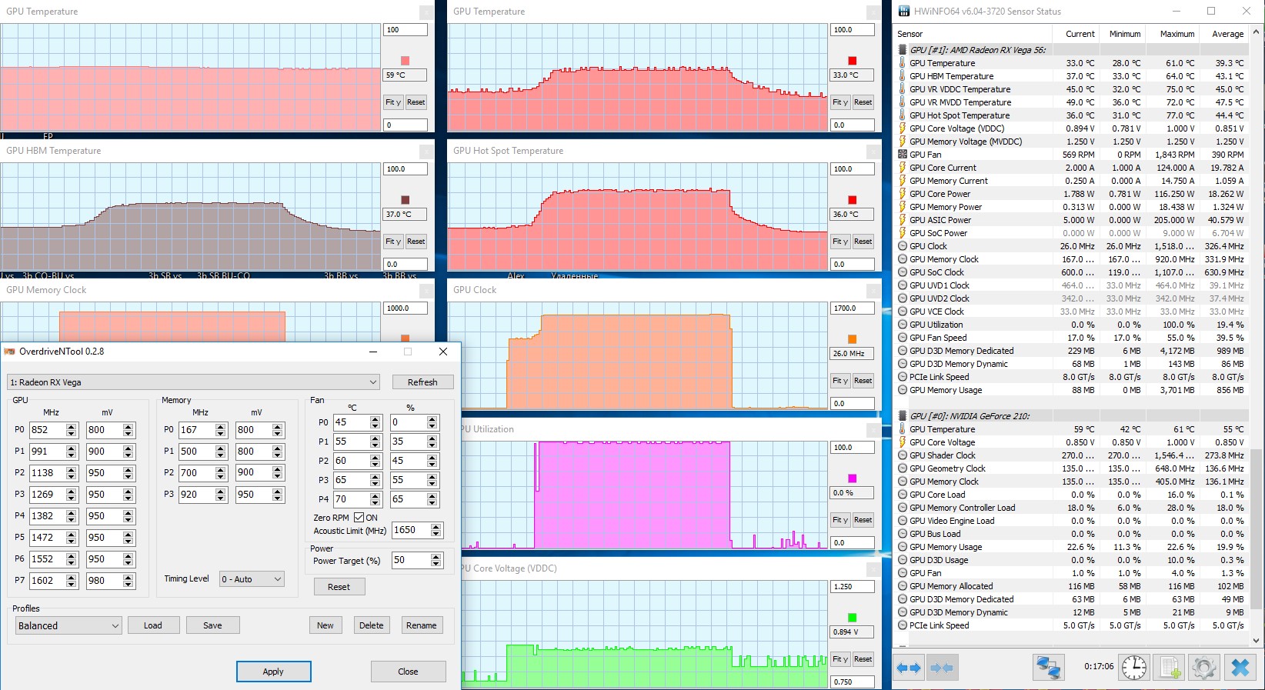The width and height of the screenshot is (1265, 690).
Task: Click thermometer icon of GPU HBM Temperature row
Action: (903, 76)
